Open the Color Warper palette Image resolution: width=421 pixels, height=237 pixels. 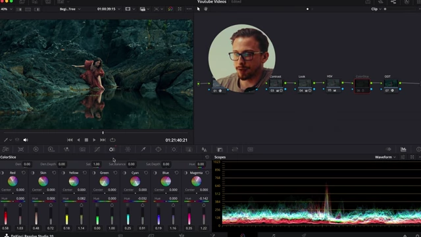coord(128,149)
